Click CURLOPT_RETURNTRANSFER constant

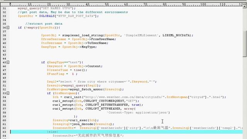(107, 105)
